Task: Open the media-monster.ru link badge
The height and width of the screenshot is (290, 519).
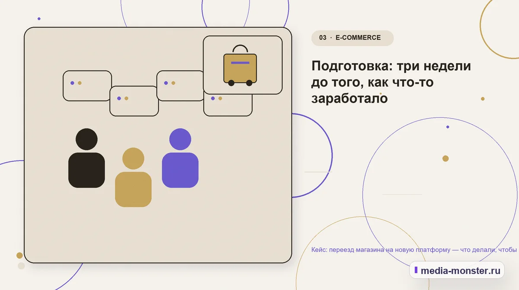Action: pos(457,271)
